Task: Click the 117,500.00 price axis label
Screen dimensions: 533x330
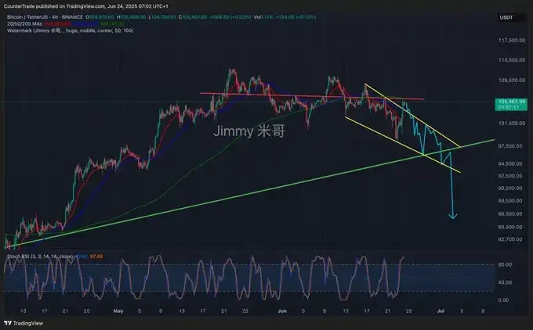Action: [x=512, y=41]
